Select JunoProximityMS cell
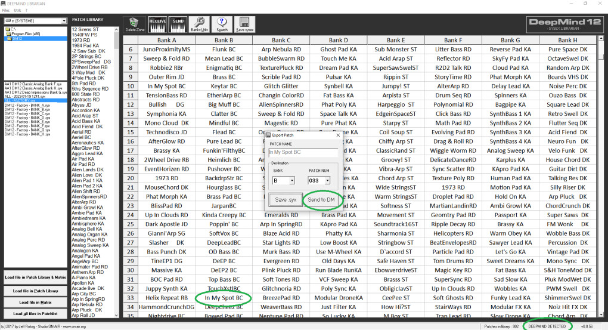This screenshot has height=330, width=608. 166,50
